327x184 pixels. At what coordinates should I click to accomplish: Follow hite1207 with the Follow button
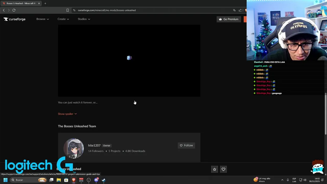pyautogui.click(x=186, y=145)
